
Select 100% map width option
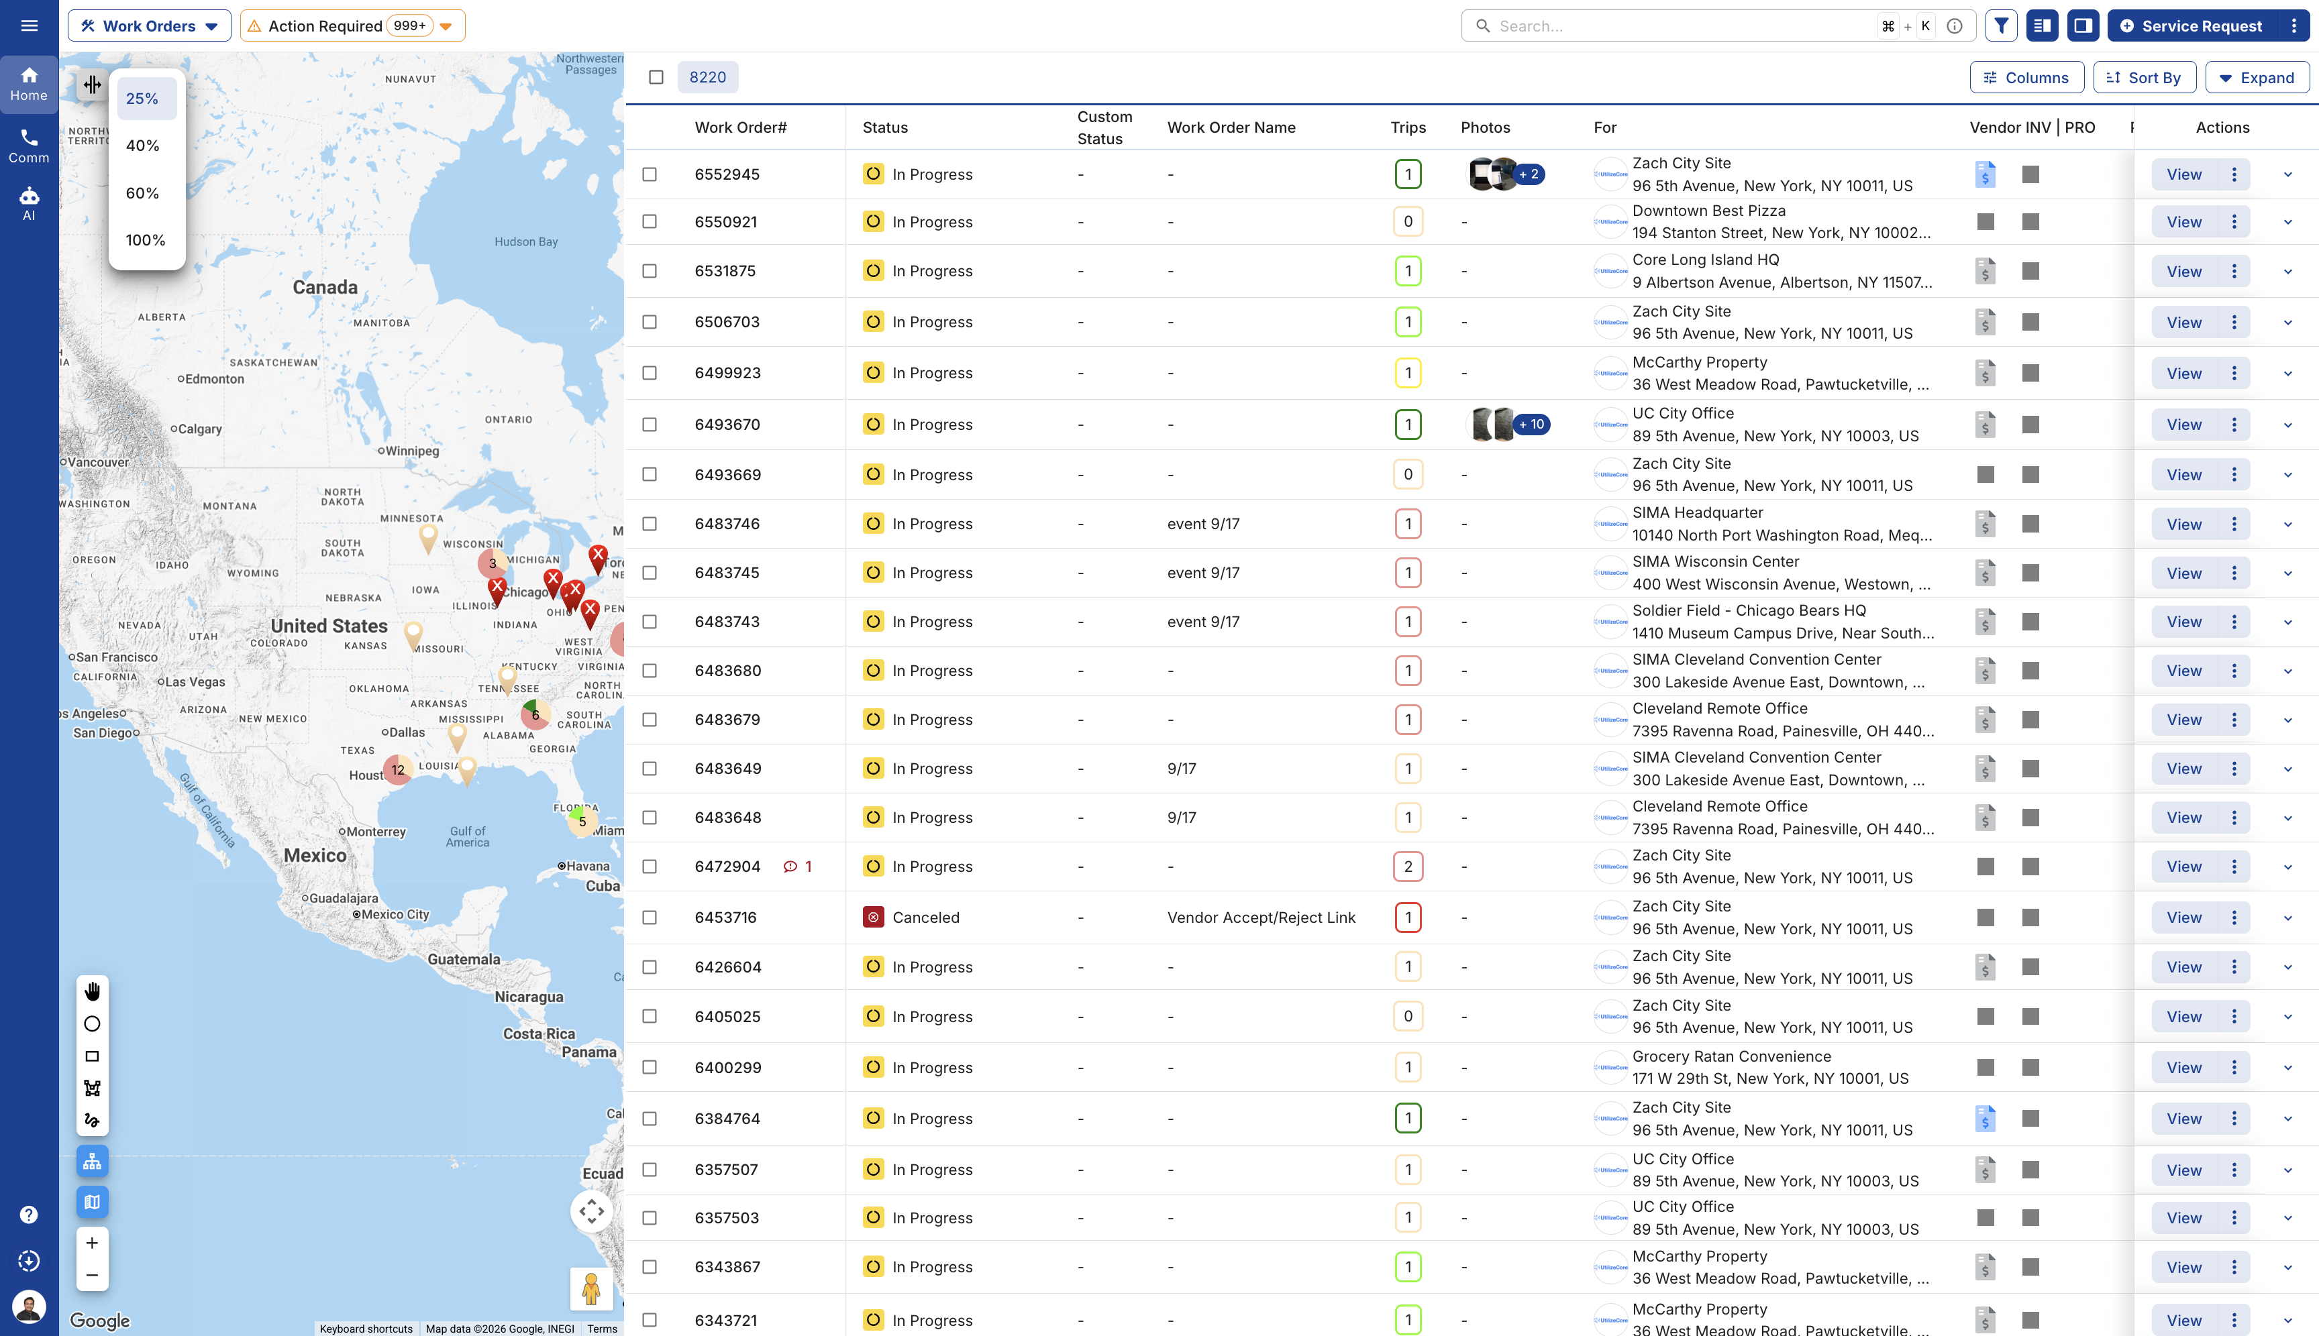coord(147,239)
